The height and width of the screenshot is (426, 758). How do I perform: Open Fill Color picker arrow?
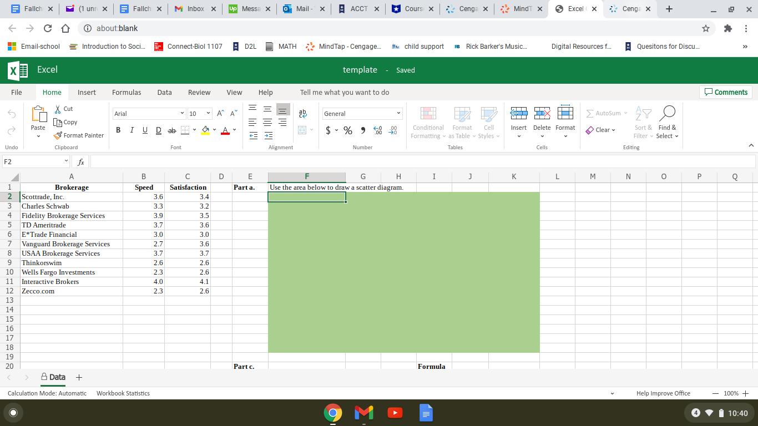click(x=214, y=130)
